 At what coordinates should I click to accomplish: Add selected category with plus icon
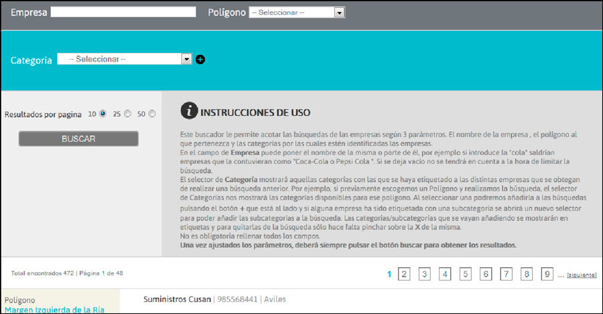click(x=200, y=60)
